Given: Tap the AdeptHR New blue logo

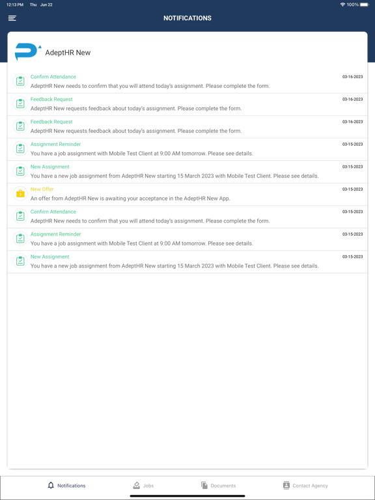Looking at the screenshot, I should tap(27, 52).
